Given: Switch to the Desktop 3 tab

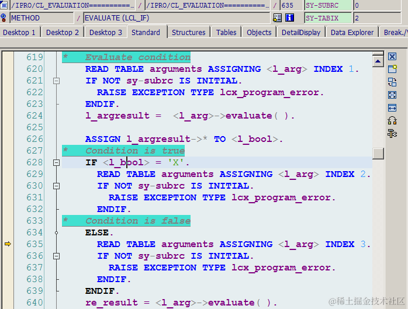Looking at the screenshot, I should pyautogui.click(x=105, y=33).
